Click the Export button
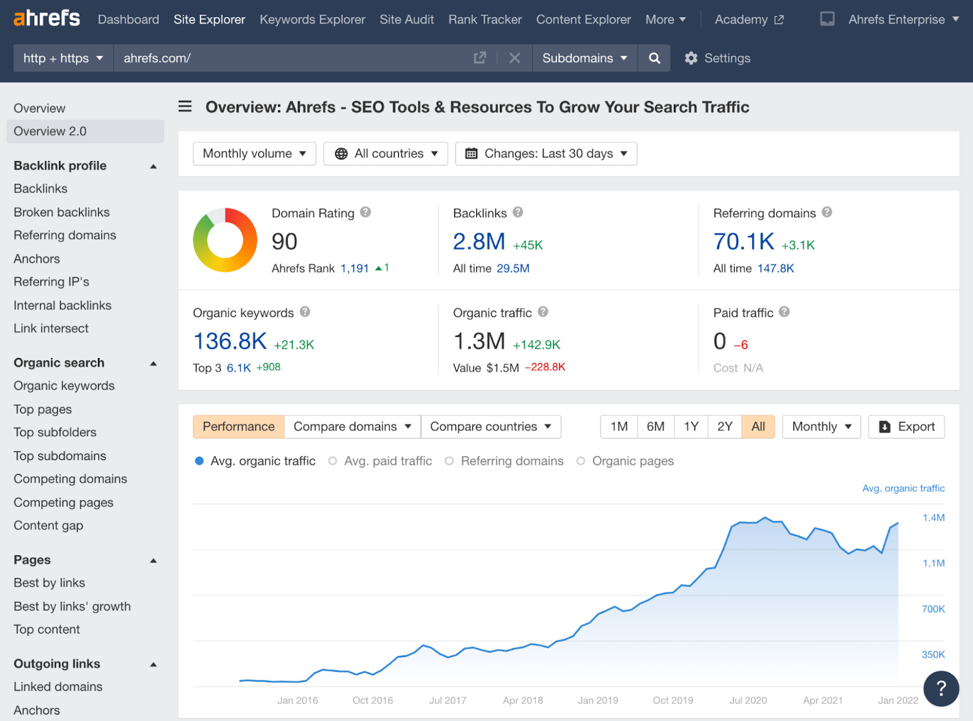Viewport: 973px width, 721px height. click(906, 427)
